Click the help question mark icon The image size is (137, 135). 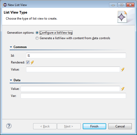pyautogui.click(x=9, y=126)
